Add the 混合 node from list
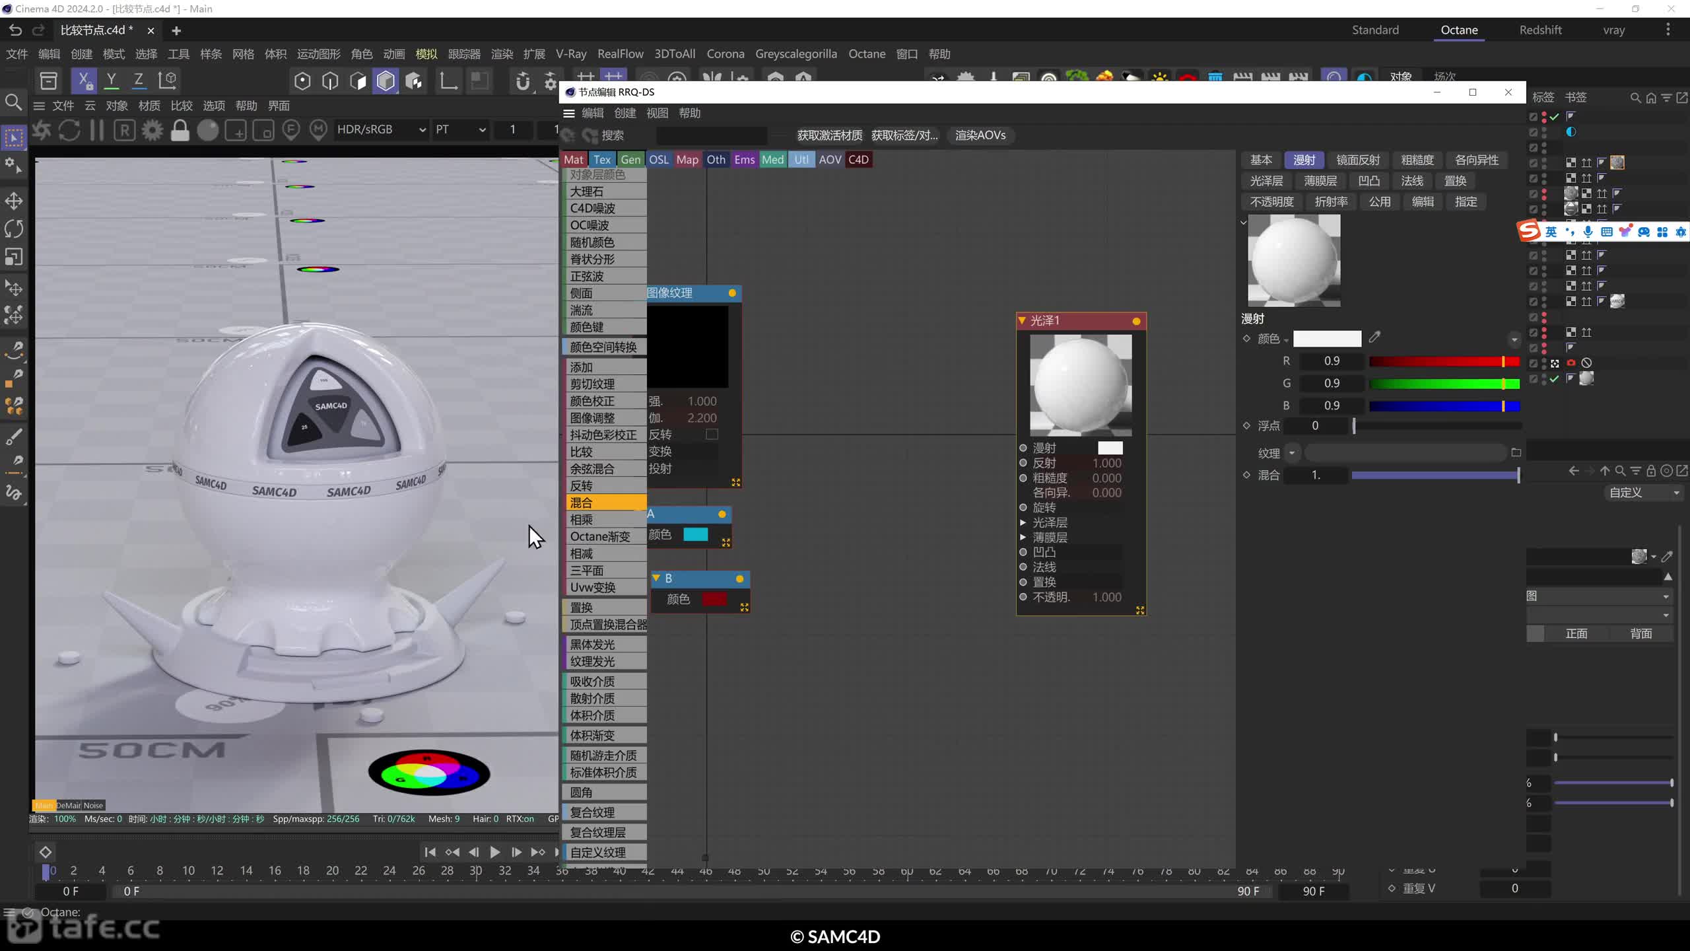The width and height of the screenshot is (1690, 951). (x=605, y=503)
